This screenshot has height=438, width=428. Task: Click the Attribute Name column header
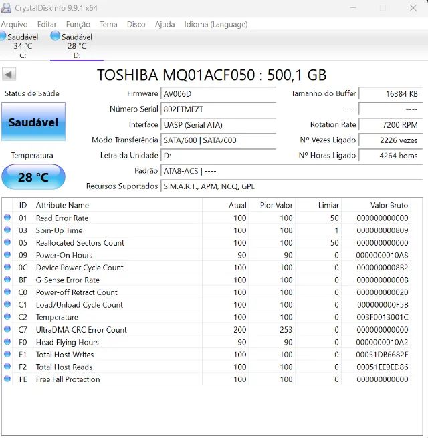[118, 205]
